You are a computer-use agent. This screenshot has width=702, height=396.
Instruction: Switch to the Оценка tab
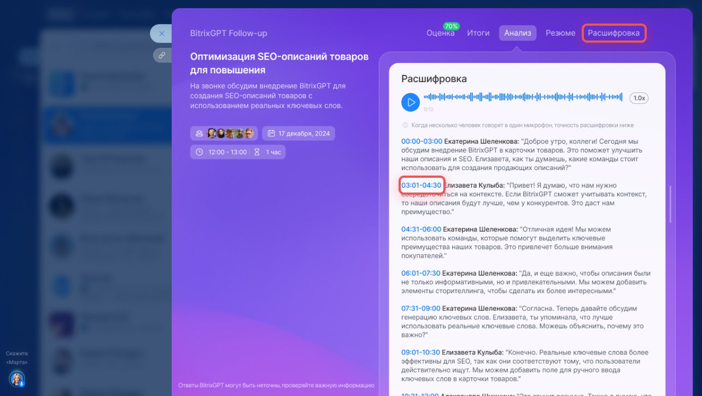pyautogui.click(x=440, y=33)
